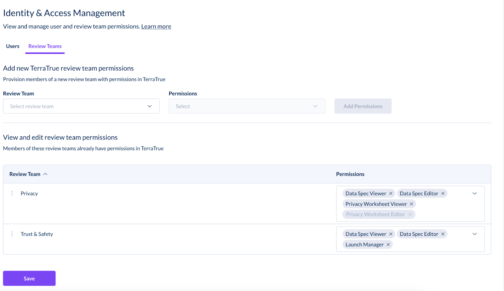Click the Privacy Worksheet Viewer tag label
This screenshot has width=504, height=291.
click(x=376, y=204)
